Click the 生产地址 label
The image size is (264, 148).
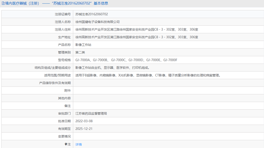[64, 37]
